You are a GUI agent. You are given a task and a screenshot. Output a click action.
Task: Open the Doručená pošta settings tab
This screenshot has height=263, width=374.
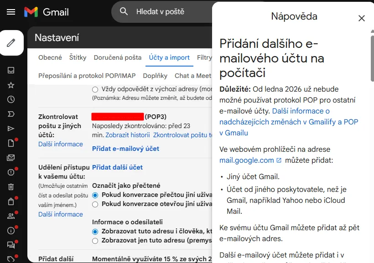click(117, 57)
